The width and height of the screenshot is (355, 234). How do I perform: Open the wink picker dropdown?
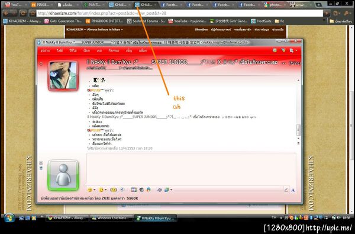pos(103,190)
